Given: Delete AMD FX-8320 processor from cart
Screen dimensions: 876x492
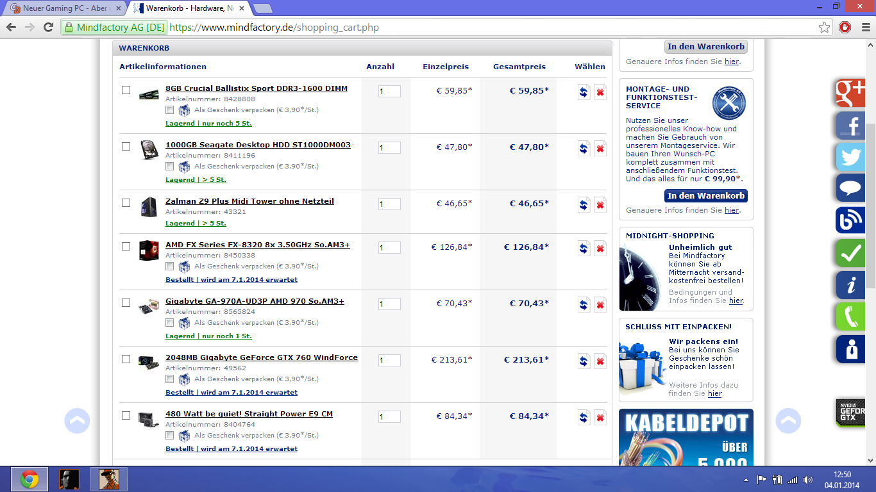Looking at the screenshot, I should tap(600, 248).
